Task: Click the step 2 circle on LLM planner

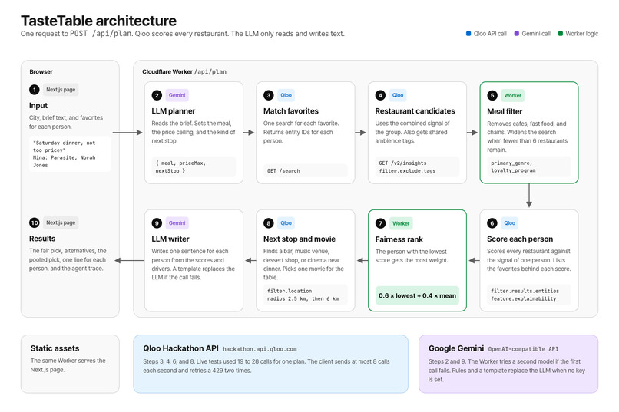Action: (157, 95)
